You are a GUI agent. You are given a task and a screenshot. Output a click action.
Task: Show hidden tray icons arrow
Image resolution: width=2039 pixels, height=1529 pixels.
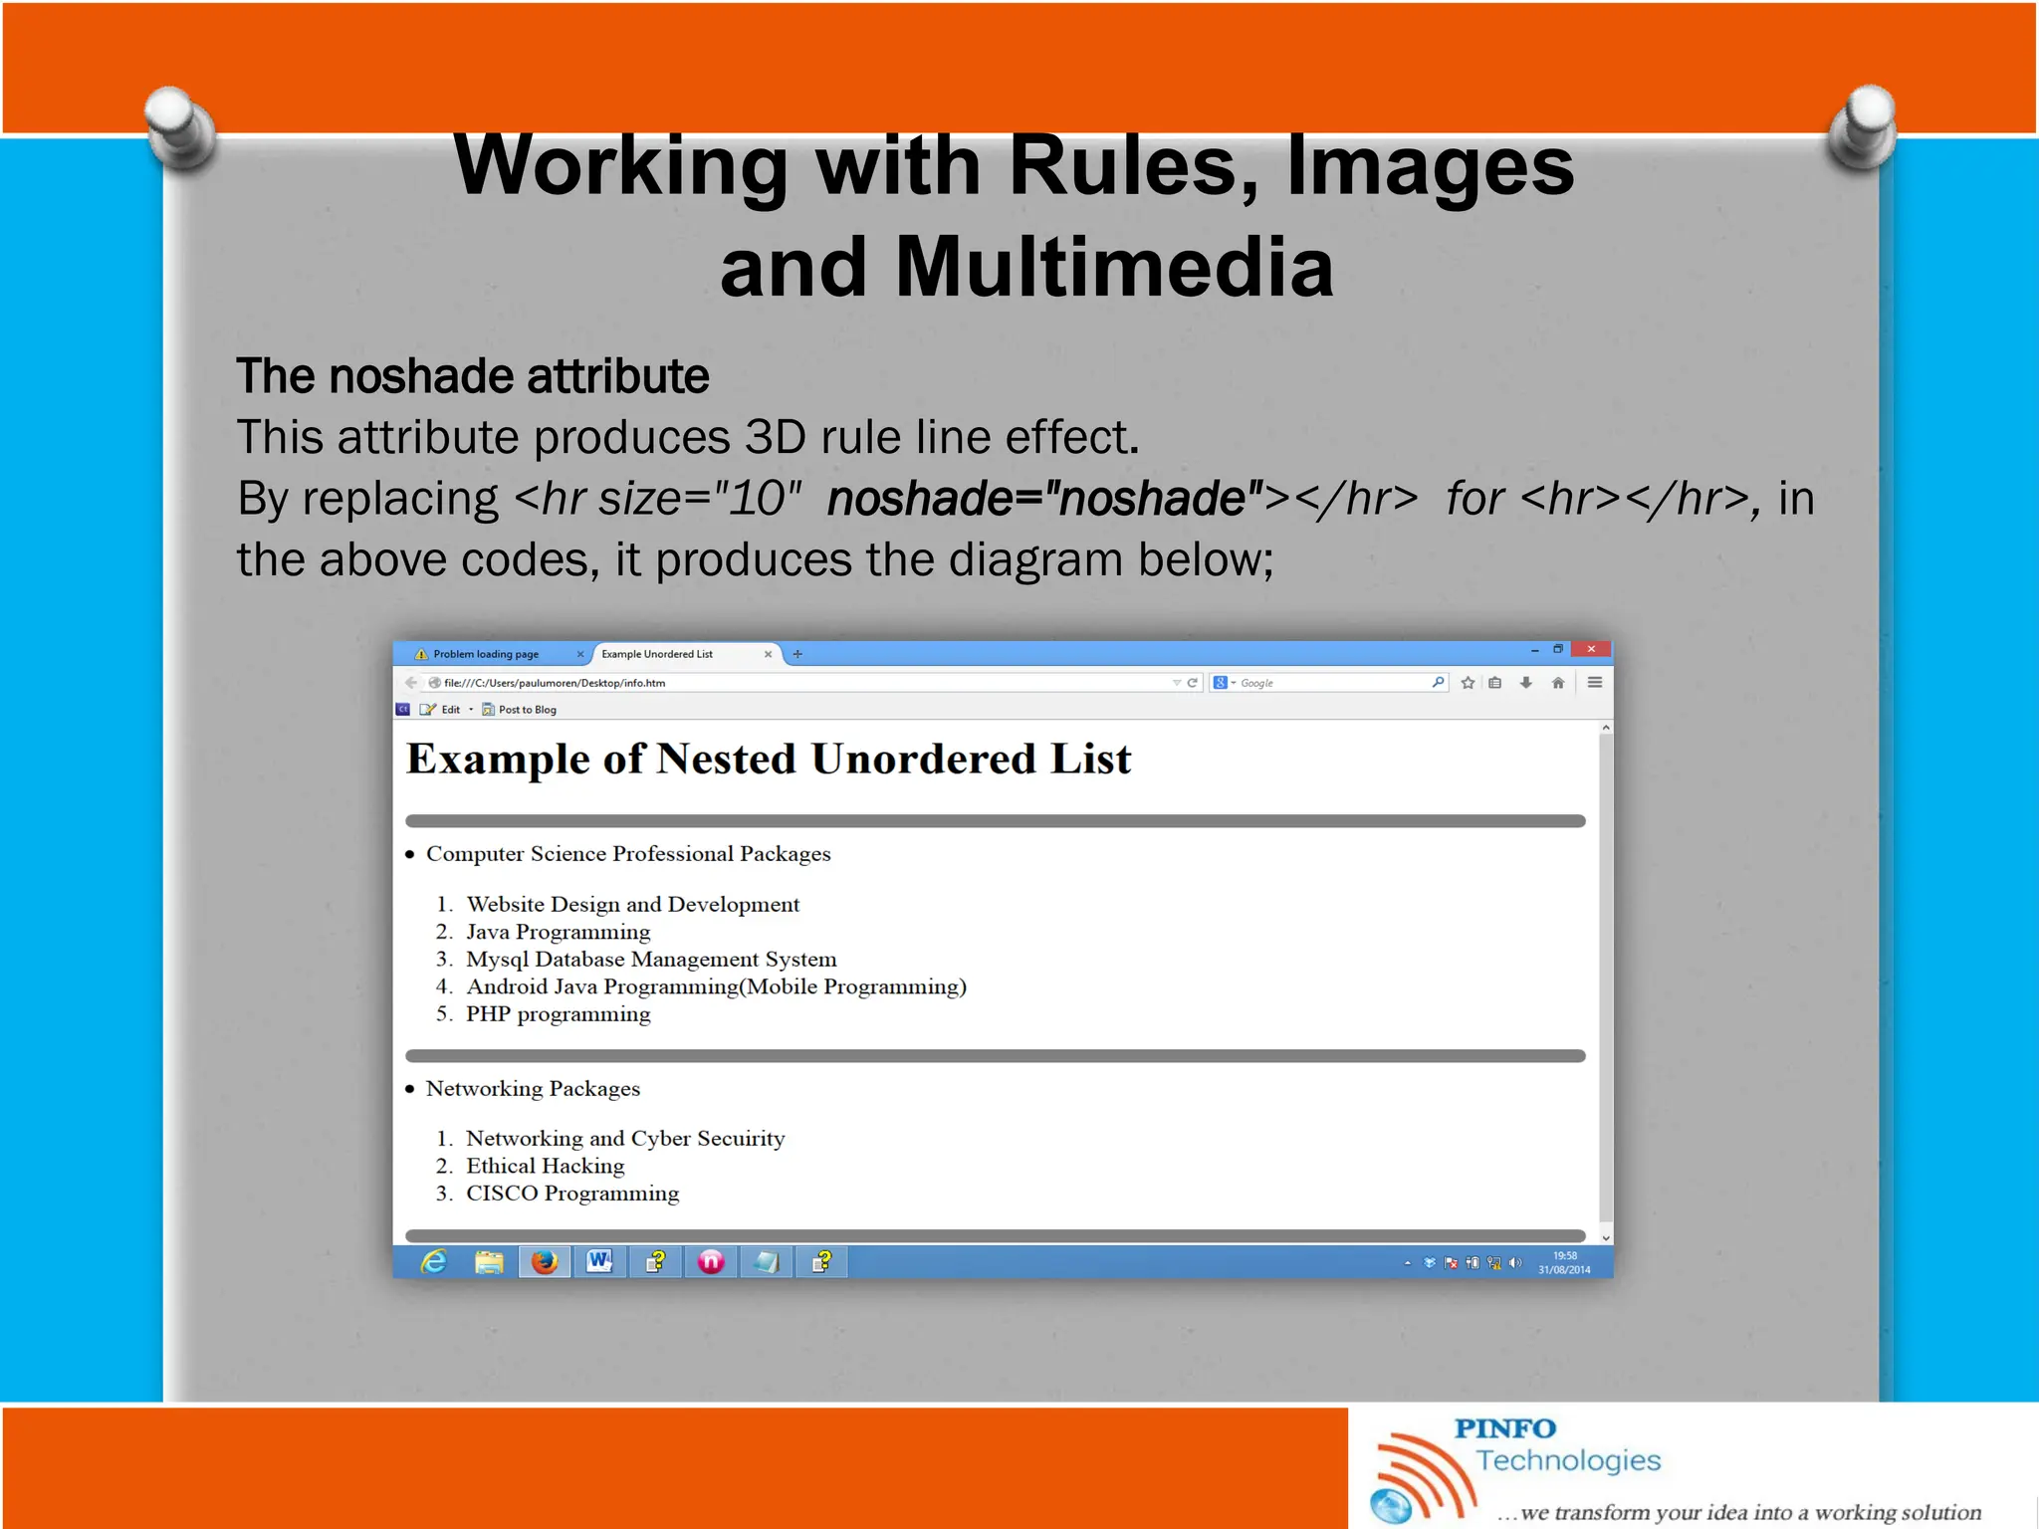tap(1408, 1263)
